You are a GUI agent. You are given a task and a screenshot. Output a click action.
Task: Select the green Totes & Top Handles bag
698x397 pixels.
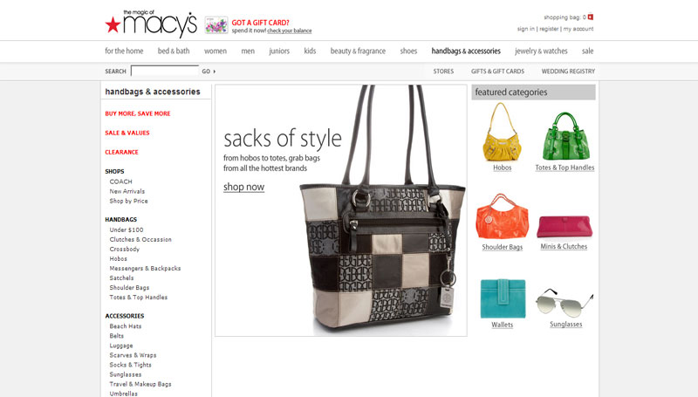[x=565, y=136]
